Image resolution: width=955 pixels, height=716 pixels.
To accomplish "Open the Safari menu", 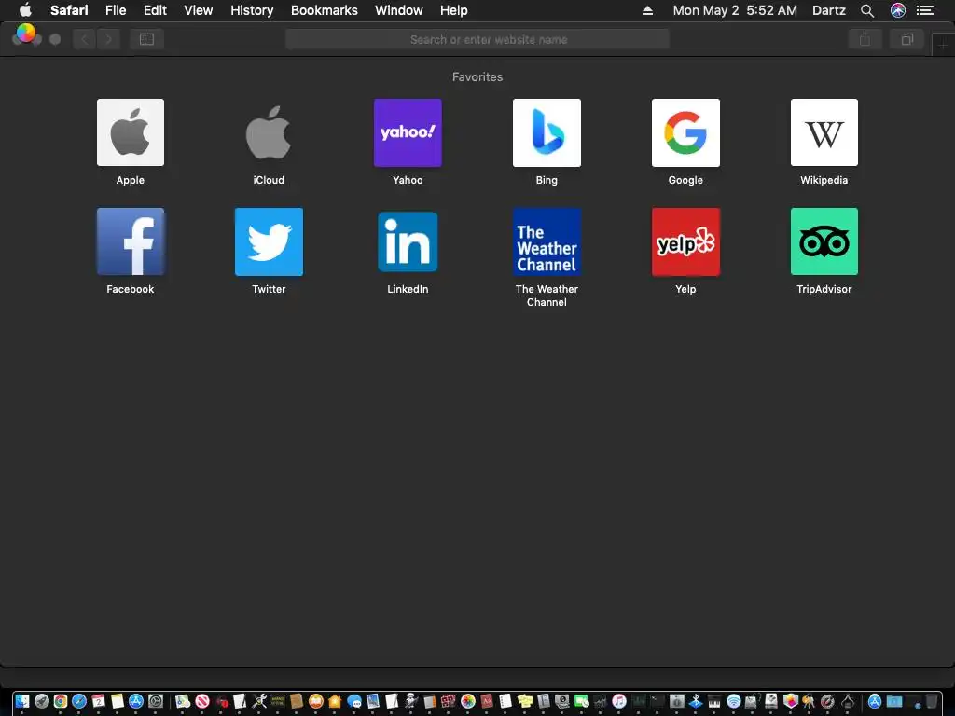I will pos(69,10).
